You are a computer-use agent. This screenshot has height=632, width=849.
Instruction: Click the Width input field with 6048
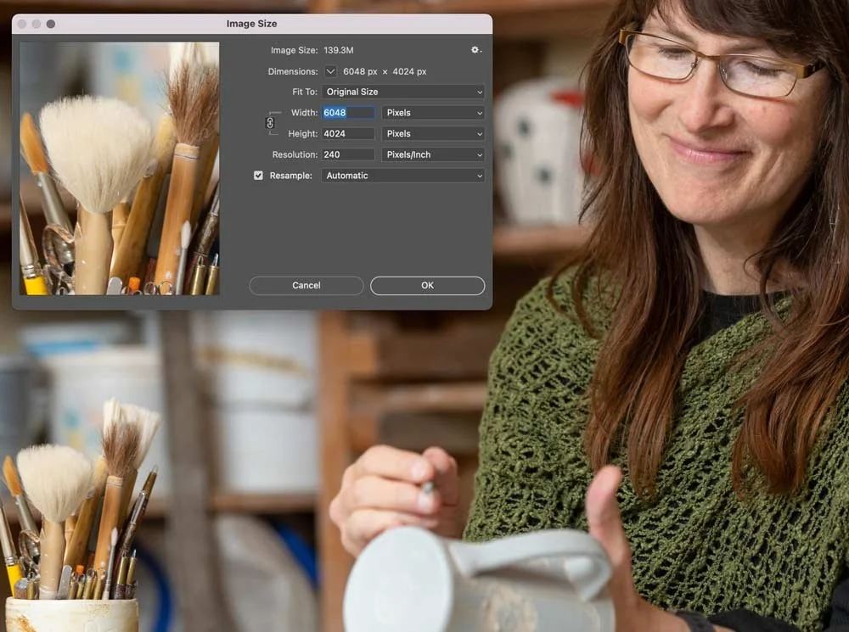[348, 113]
